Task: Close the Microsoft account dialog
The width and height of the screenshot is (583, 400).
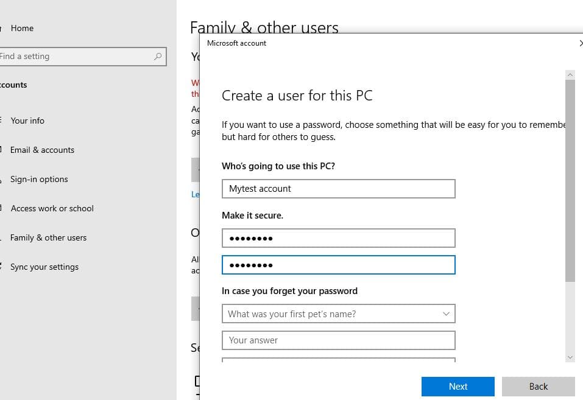Action: coord(580,43)
